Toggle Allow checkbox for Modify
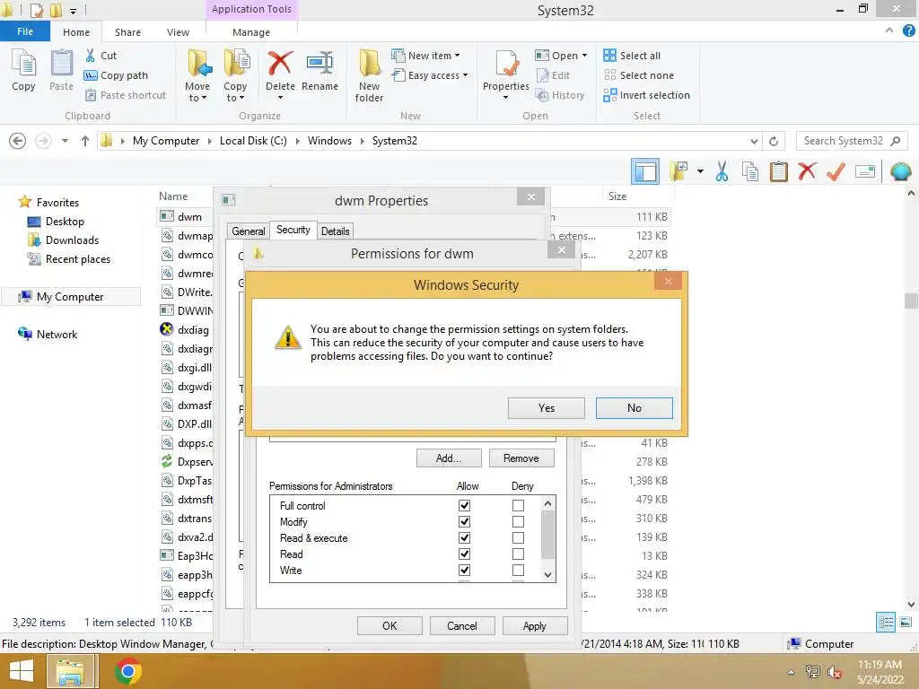 tap(464, 521)
